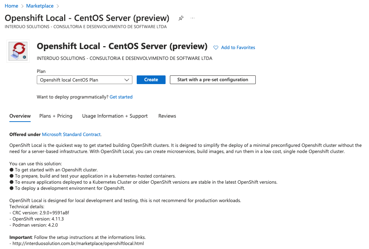Start with a pre-set configuration
This screenshot has width=369, height=249.
click(213, 80)
